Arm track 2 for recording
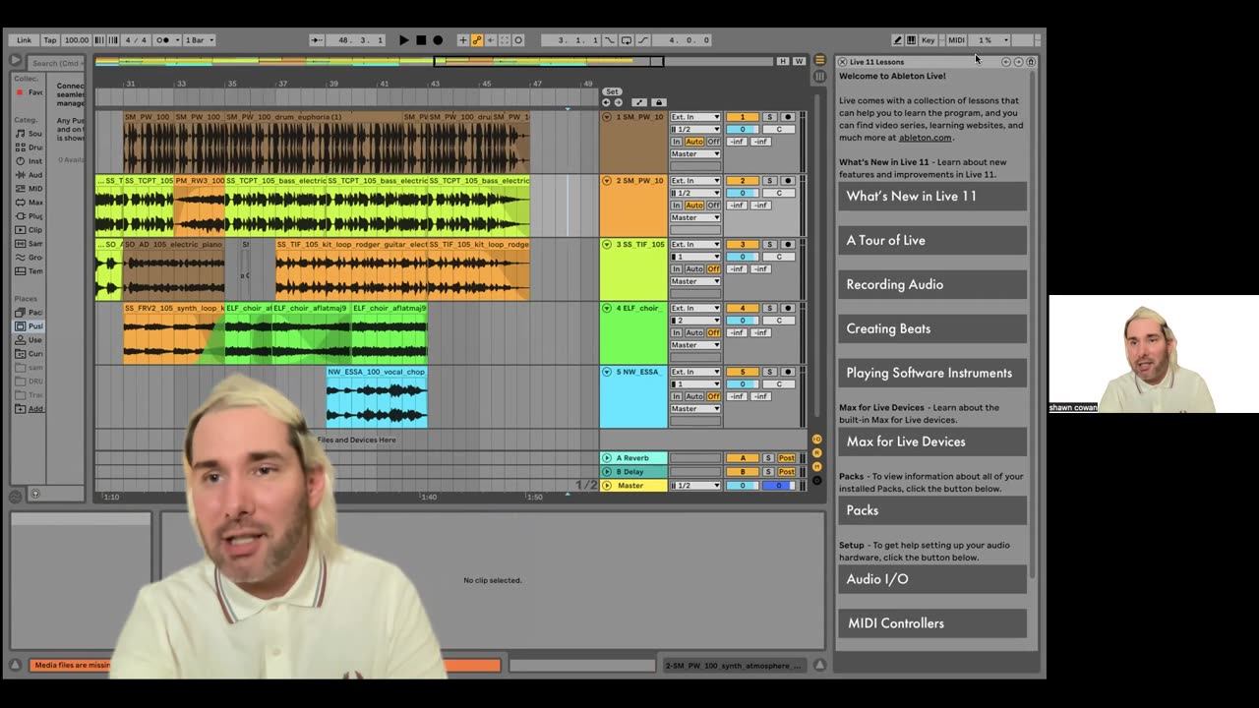 click(788, 181)
